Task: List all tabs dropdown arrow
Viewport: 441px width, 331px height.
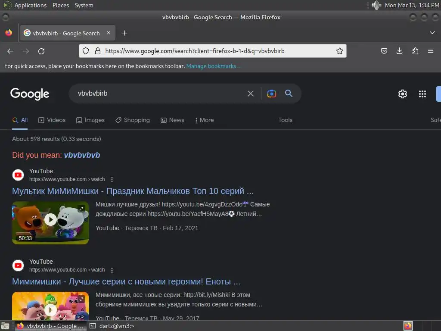Action: tap(432, 33)
